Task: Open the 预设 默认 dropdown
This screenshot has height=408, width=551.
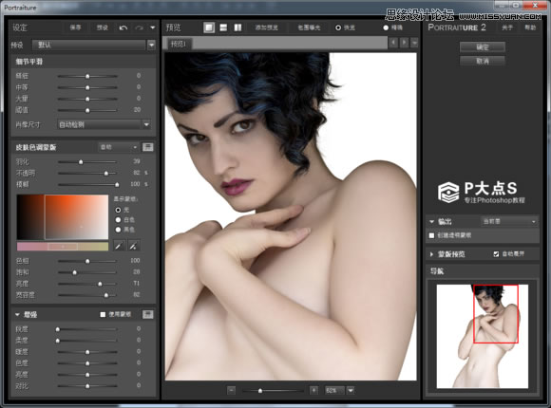Action: [x=93, y=45]
